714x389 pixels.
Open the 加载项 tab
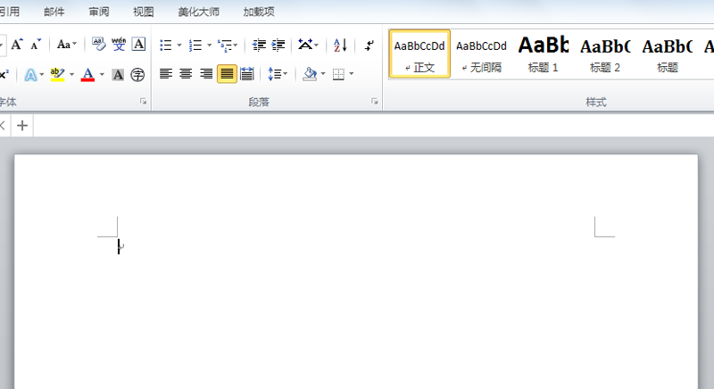259,12
